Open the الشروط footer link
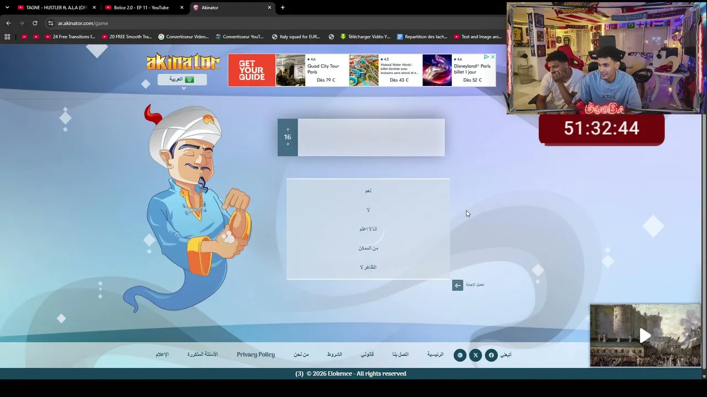Viewport: 707px width, 397px height. [x=334, y=355]
